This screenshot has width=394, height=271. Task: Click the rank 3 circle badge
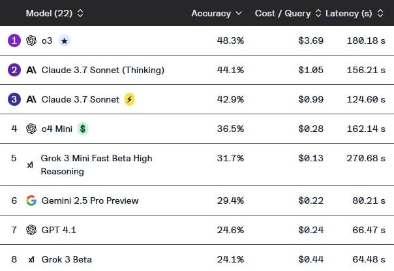coord(14,99)
